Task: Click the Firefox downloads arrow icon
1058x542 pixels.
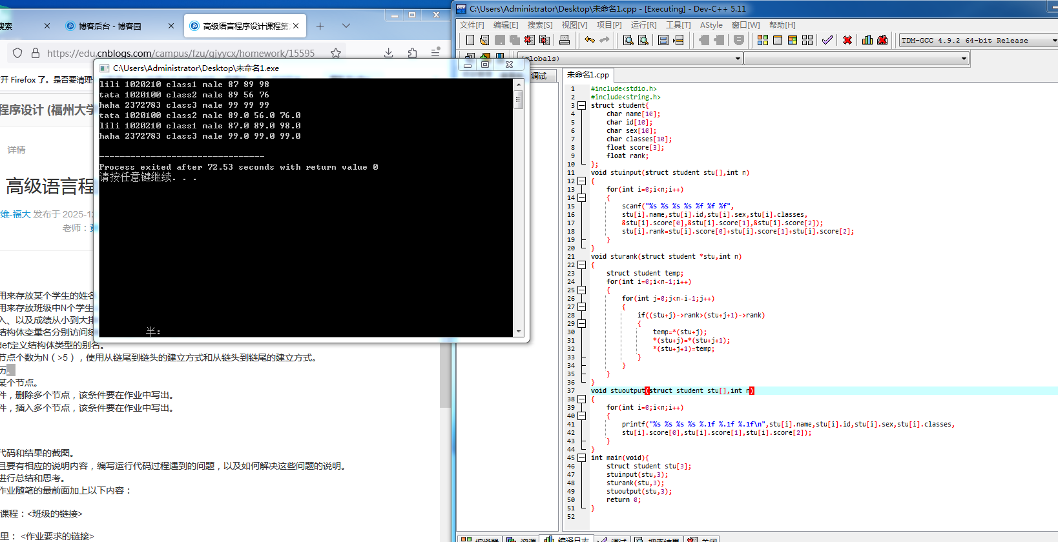Action: point(388,53)
